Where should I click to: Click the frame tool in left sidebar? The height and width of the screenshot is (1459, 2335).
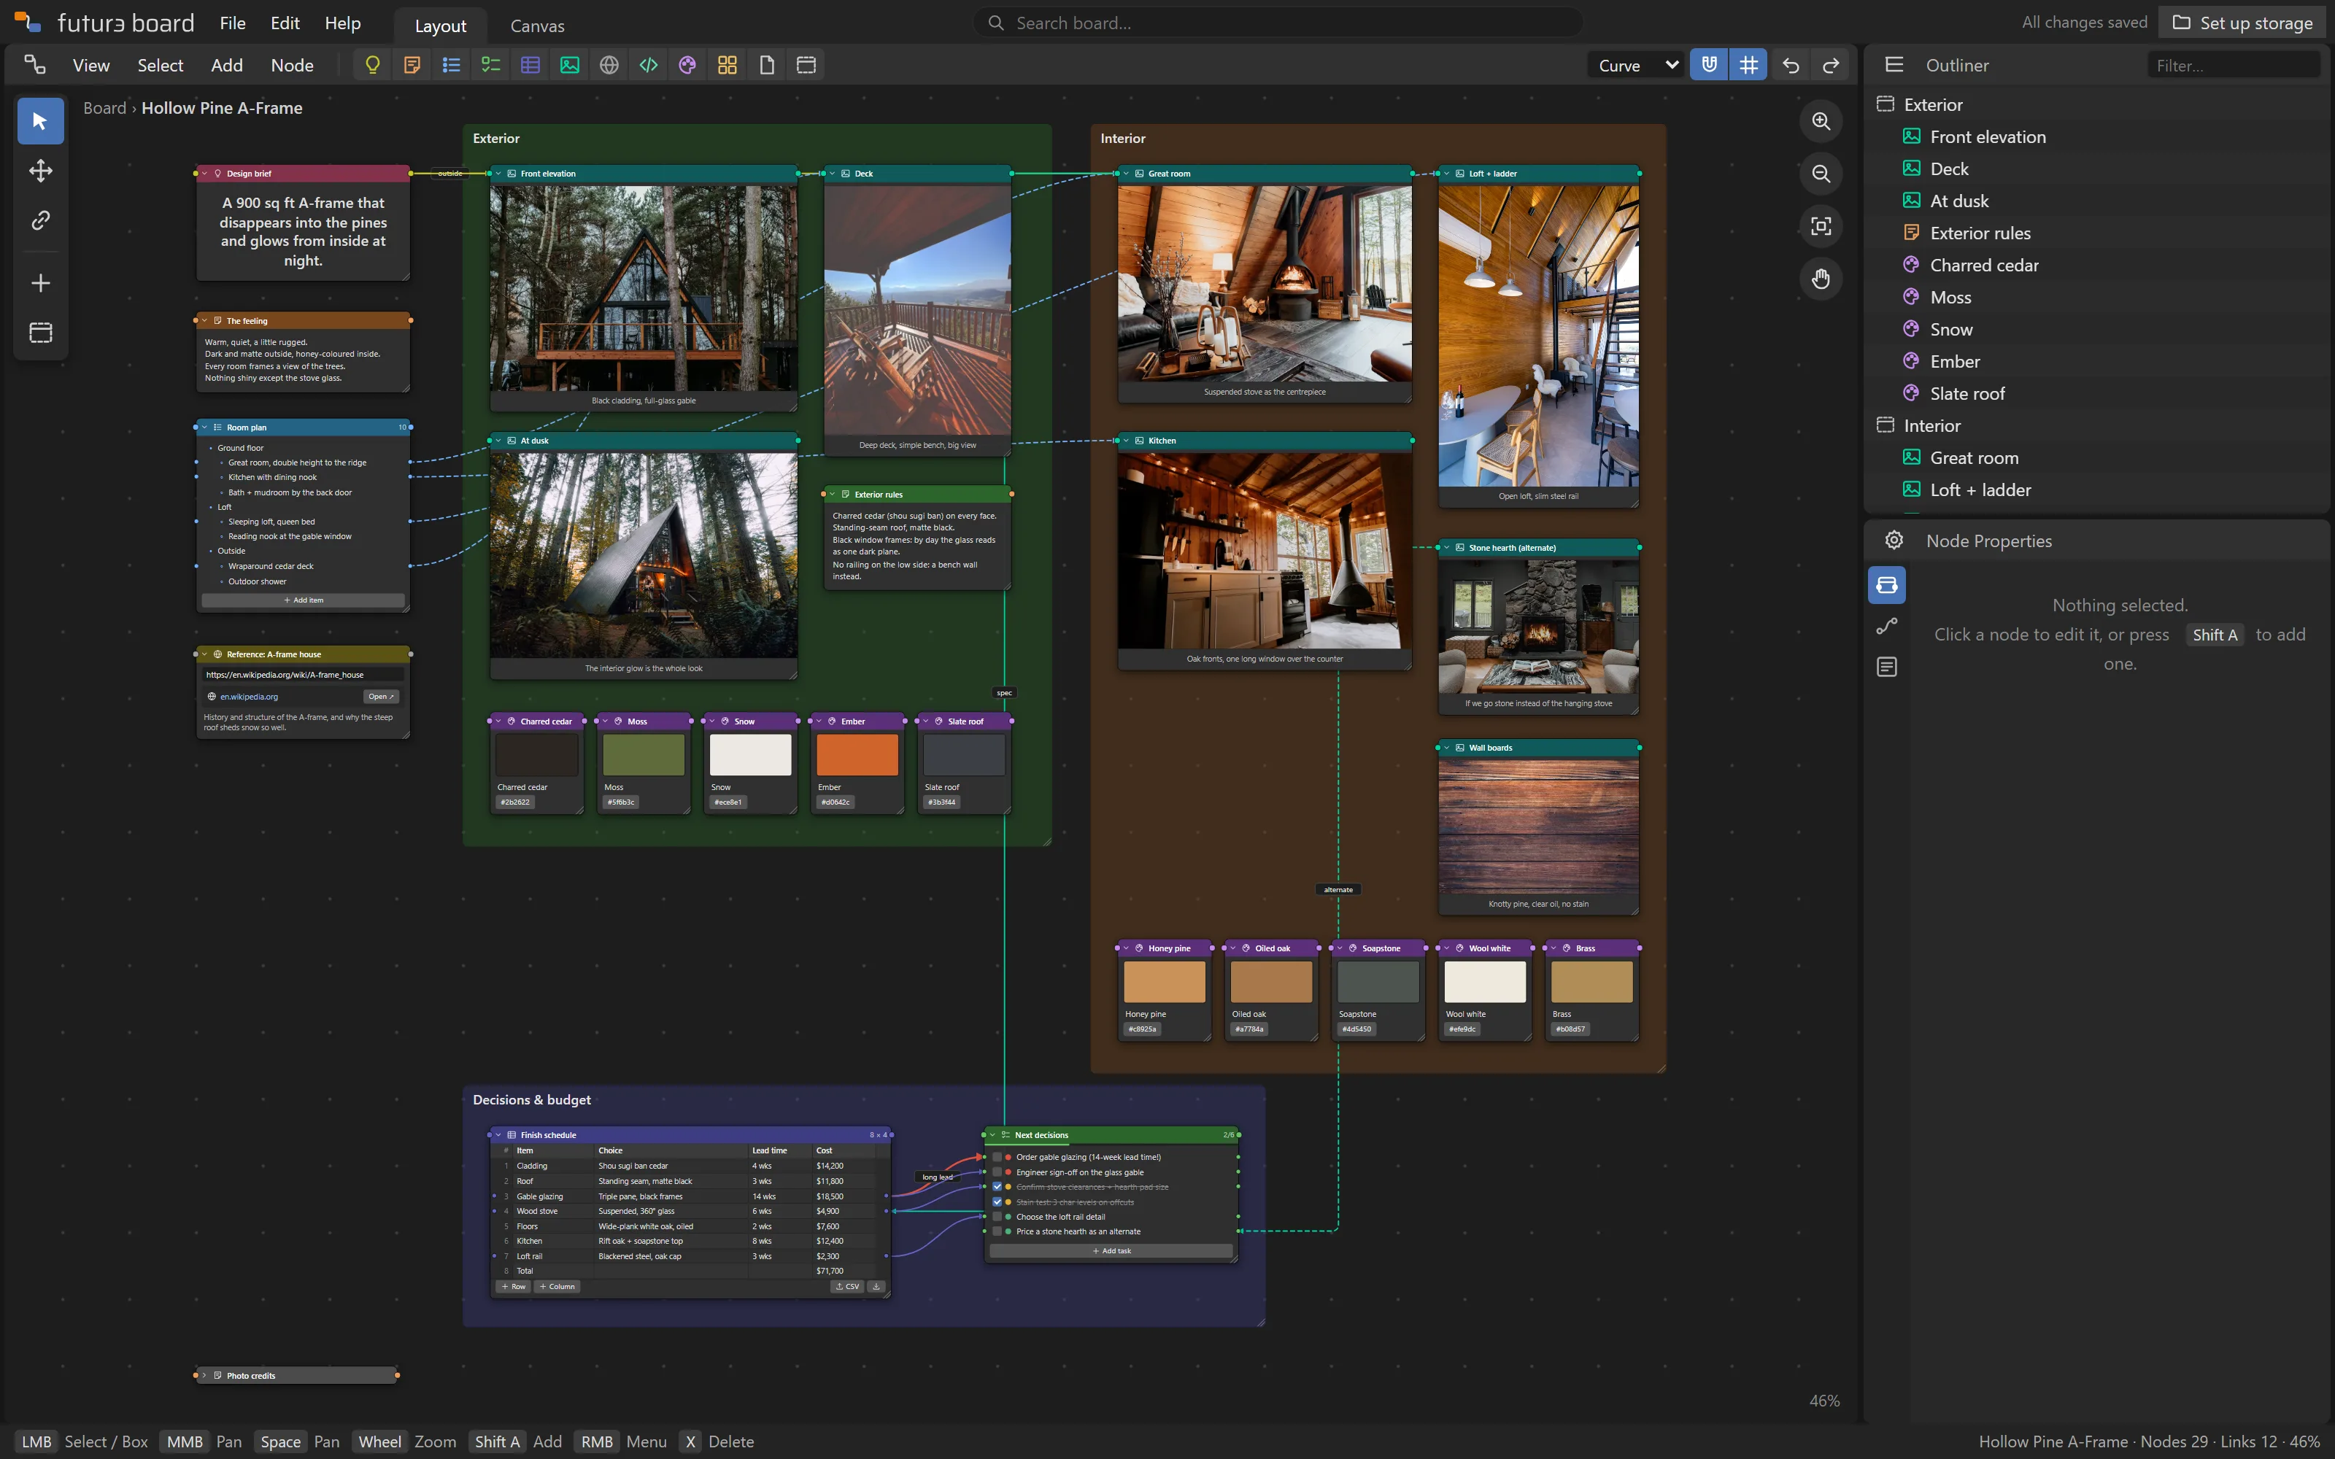coord(41,333)
